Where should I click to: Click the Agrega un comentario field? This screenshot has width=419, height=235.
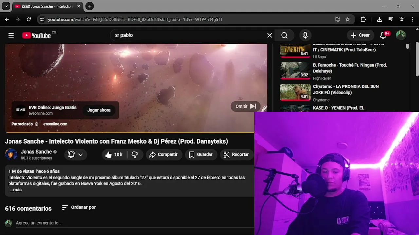point(135,223)
